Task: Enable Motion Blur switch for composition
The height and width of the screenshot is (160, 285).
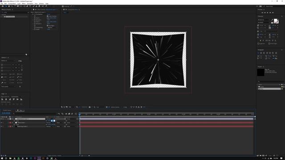Action: coord(72,114)
